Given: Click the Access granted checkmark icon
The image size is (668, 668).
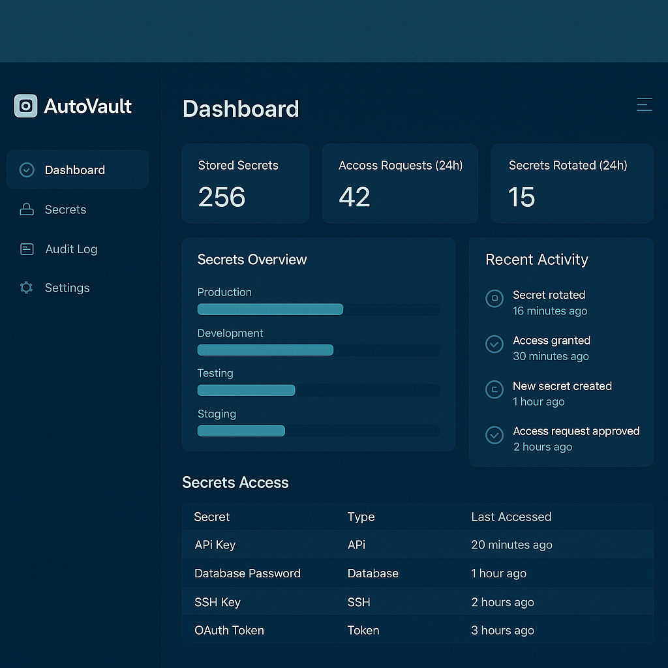Looking at the screenshot, I should (494, 344).
